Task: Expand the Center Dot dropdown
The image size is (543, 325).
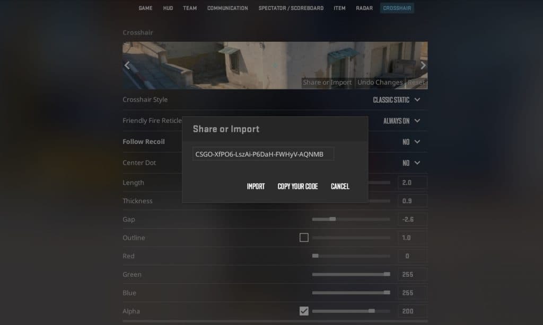Action: click(x=411, y=163)
